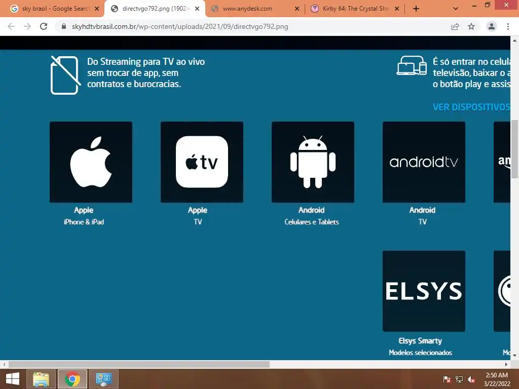
Task: Open File Explorer from the taskbar
Action: click(x=41, y=379)
